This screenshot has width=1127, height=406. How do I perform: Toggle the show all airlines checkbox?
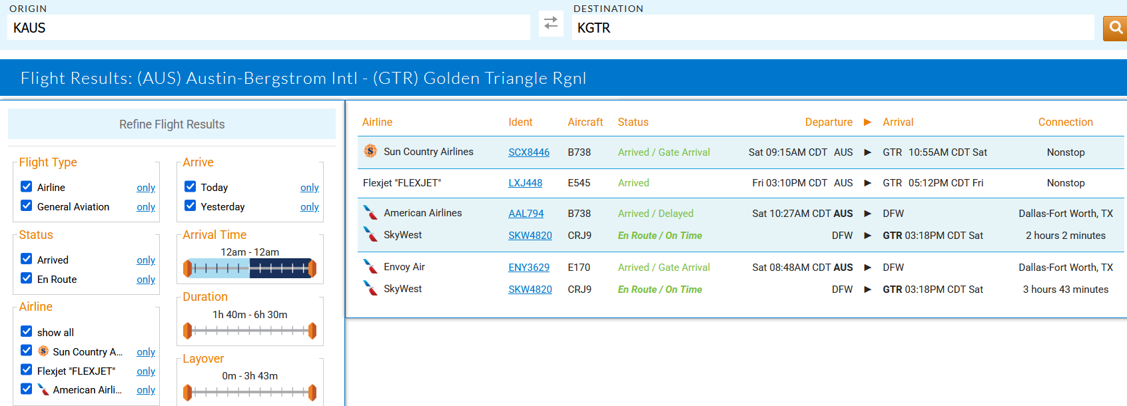(x=27, y=331)
